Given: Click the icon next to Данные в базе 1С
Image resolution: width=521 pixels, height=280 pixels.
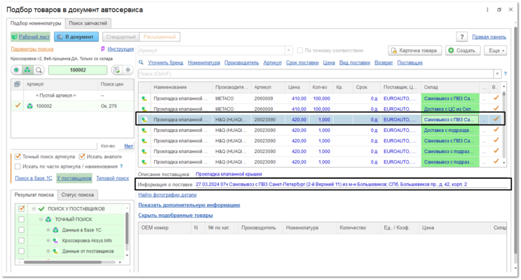Looking at the screenshot, I should (55, 230).
